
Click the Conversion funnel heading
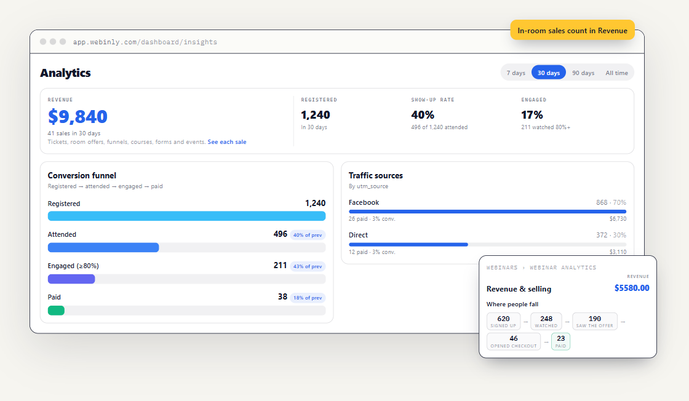(82, 176)
